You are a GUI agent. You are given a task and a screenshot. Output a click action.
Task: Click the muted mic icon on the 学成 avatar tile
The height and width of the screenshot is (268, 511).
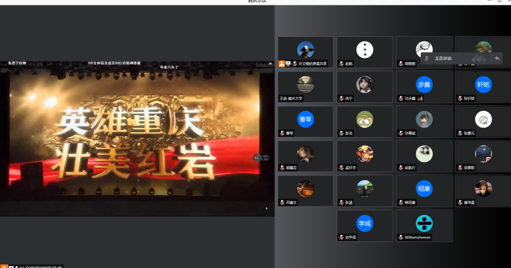click(341, 237)
